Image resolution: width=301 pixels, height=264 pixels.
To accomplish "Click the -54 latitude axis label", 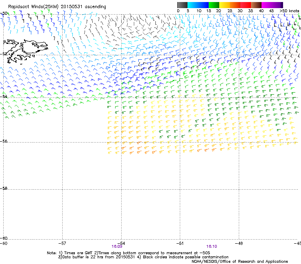I will tap(4, 96).
